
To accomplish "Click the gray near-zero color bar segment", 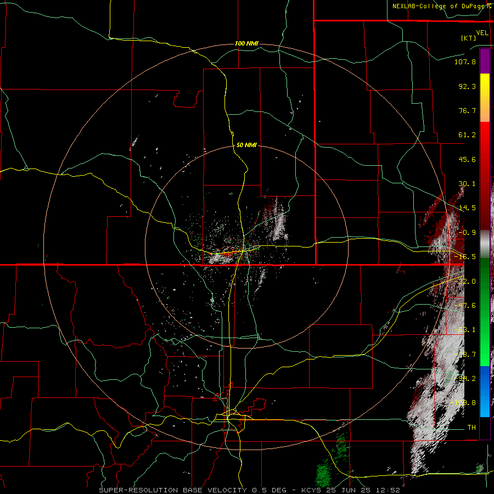I will tap(485, 244).
